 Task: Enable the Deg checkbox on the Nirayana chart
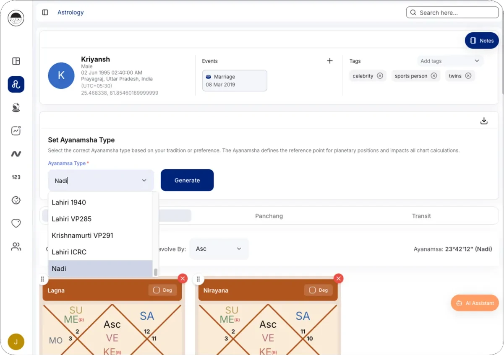tap(312, 290)
